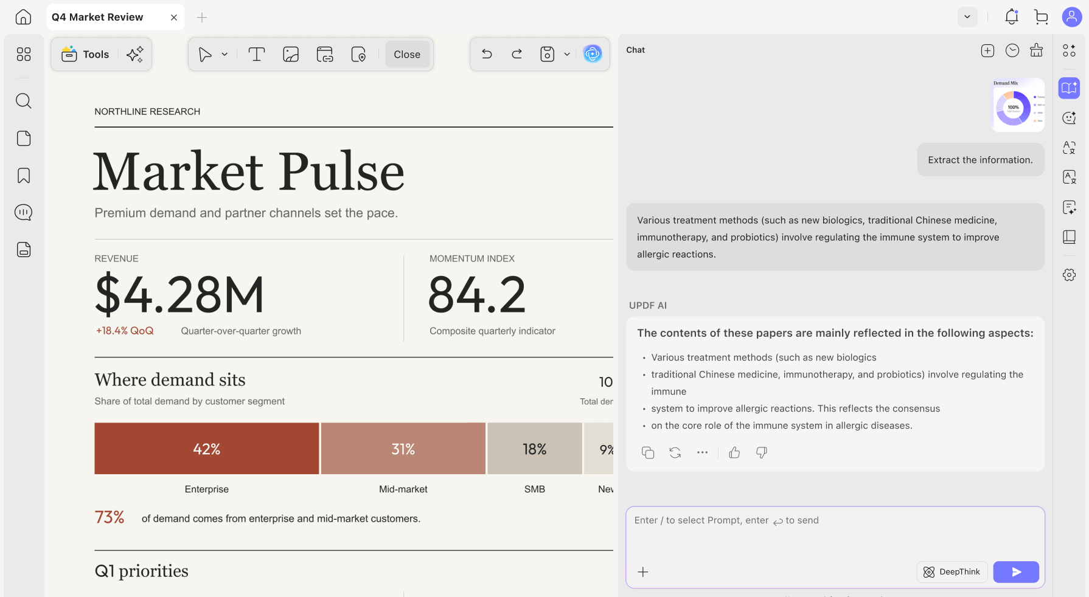
Task: Select the Text tool
Action: coord(257,54)
